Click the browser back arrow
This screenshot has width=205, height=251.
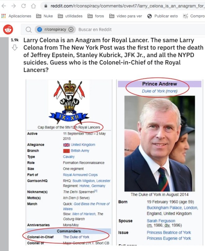coord(4,6)
